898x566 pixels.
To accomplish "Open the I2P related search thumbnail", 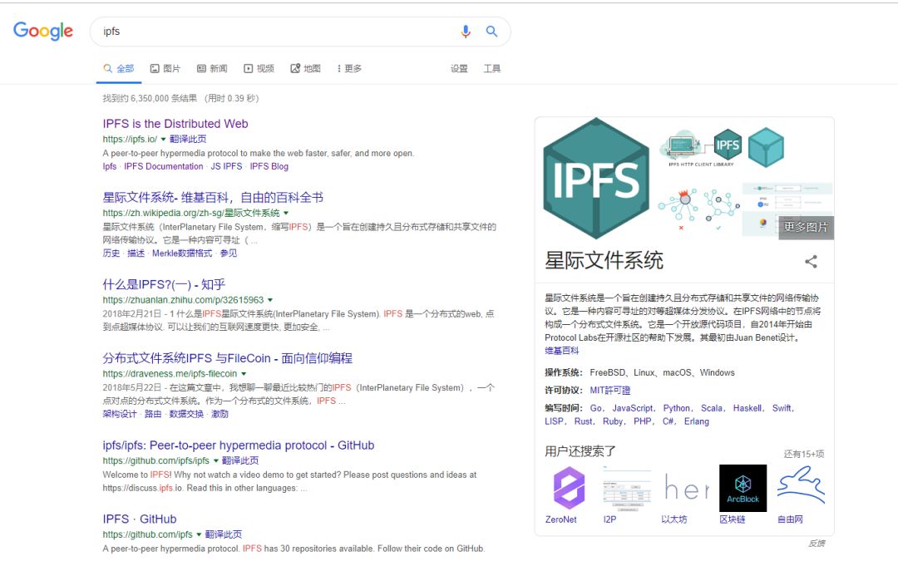I will pyautogui.click(x=627, y=488).
